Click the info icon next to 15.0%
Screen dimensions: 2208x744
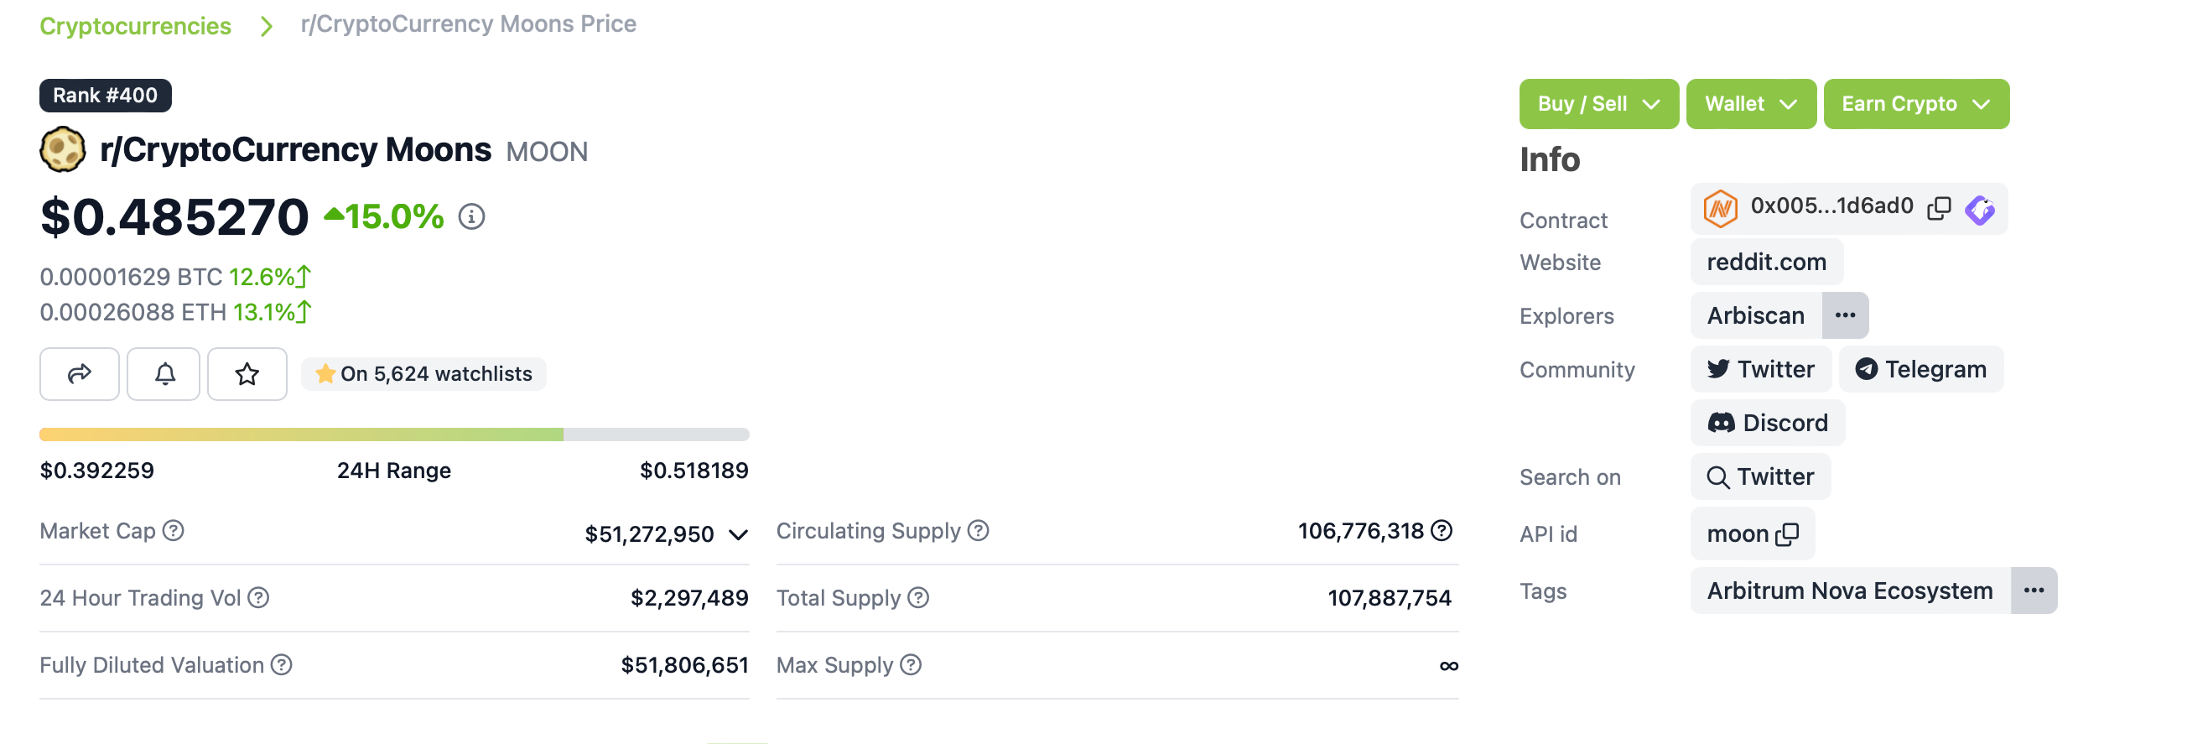[x=471, y=217]
